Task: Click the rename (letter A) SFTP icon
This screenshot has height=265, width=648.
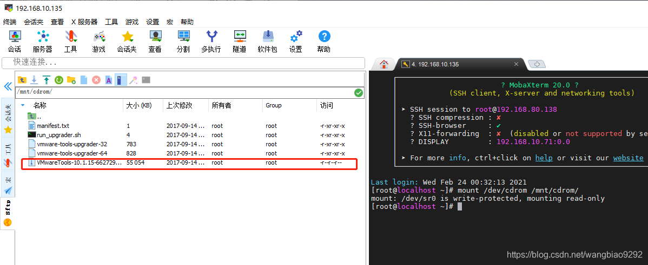Action: click(x=109, y=79)
